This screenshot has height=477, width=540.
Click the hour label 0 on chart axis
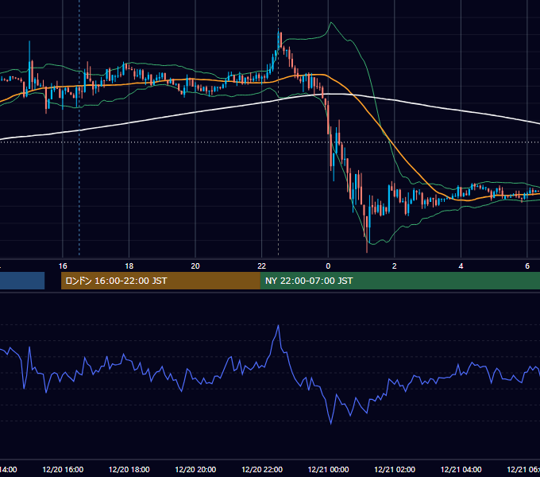(328, 266)
